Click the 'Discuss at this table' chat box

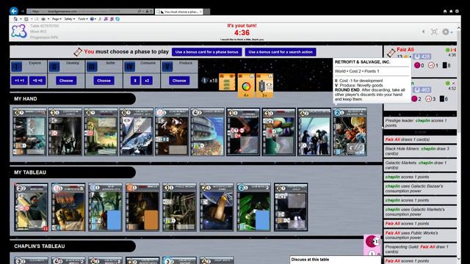(x=336, y=260)
